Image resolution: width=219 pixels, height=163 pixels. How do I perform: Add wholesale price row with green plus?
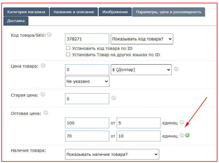(187, 135)
